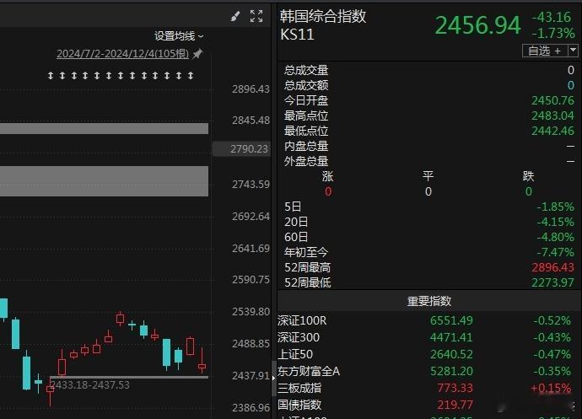
Task: Select the 5日 change -1.85%
Action: click(555, 207)
